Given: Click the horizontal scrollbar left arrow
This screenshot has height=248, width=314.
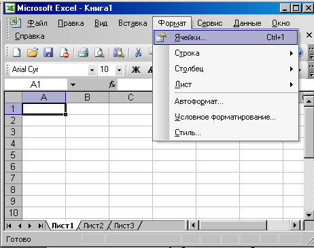Looking at the screenshot, I should [x=193, y=226].
